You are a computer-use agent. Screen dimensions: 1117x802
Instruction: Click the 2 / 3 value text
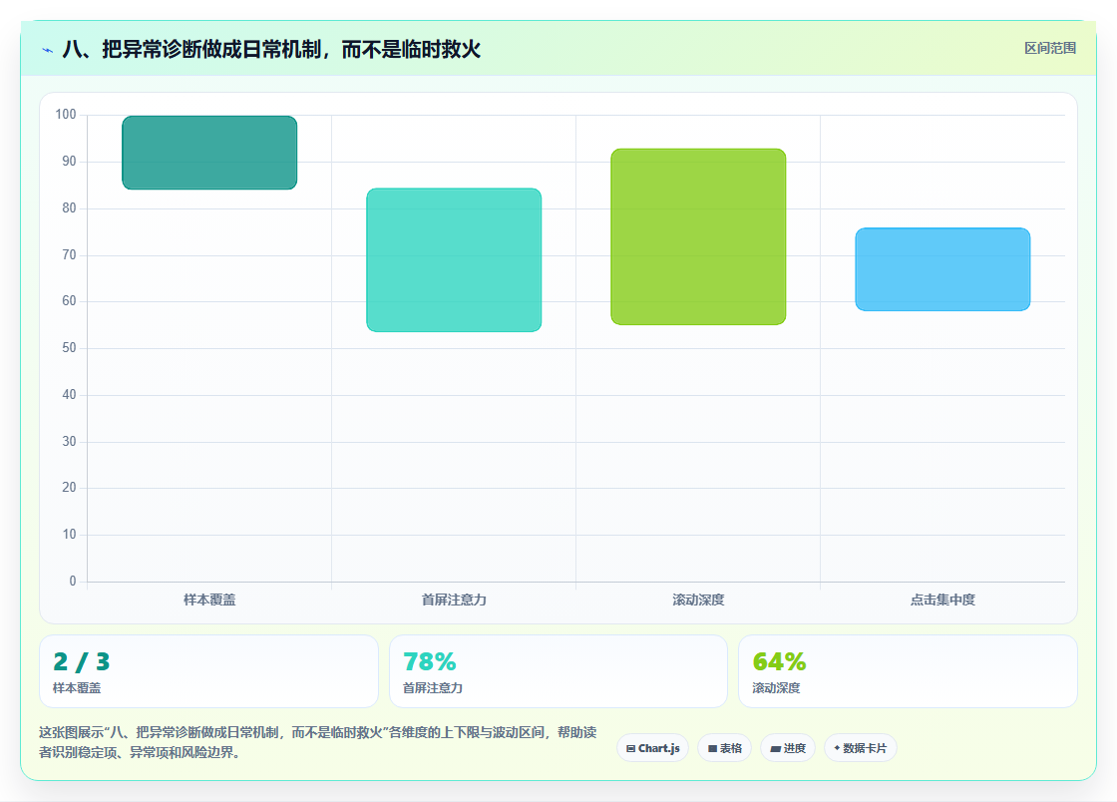pyautogui.click(x=81, y=661)
